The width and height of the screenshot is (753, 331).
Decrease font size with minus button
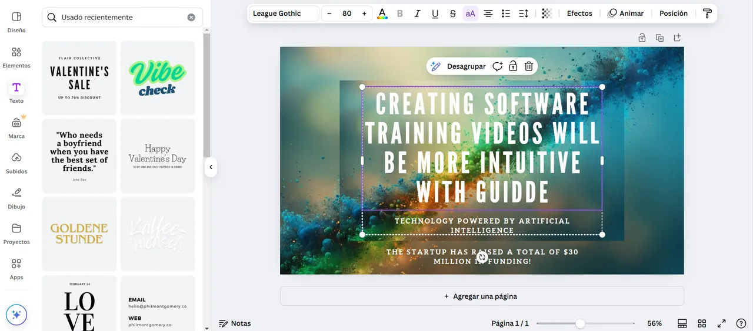pos(329,13)
